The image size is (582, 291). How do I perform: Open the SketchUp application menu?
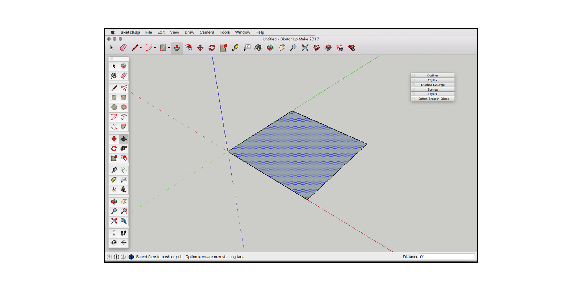coord(130,32)
